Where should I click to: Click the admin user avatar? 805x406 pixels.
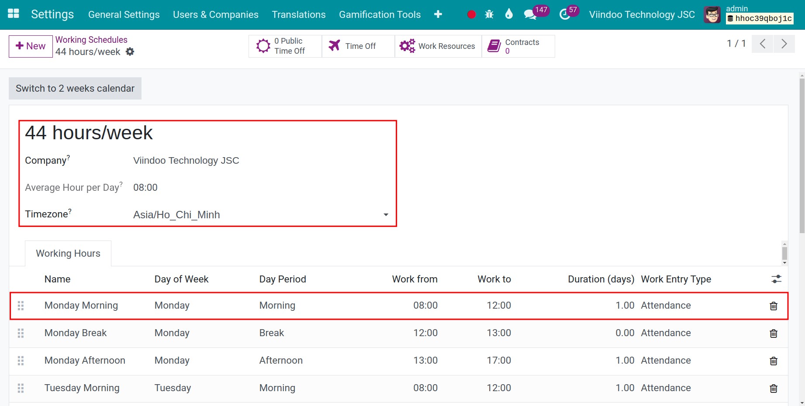click(x=712, y=15)
